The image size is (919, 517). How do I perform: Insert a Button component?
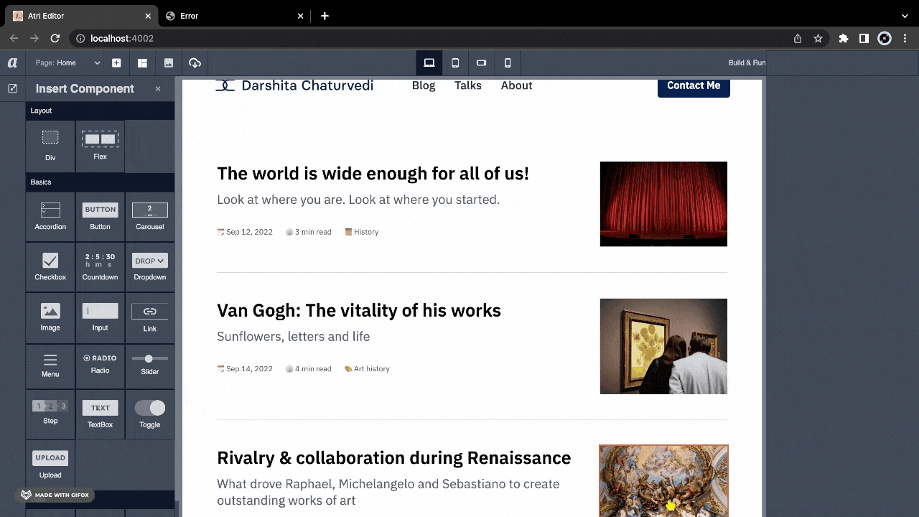click(100, 216)
